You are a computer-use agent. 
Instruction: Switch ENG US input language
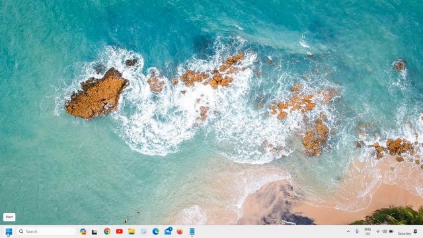point(367,231)
